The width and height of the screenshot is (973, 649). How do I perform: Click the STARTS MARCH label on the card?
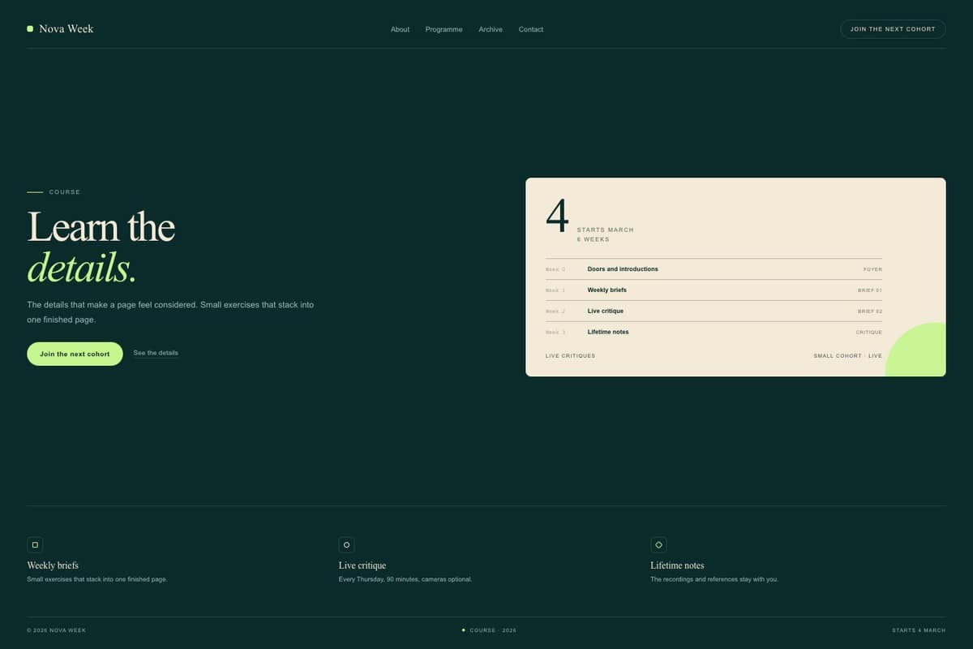point(606,230)
